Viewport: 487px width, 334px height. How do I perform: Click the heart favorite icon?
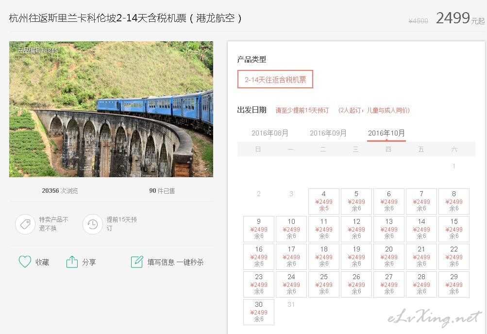[x=25, y=262]
